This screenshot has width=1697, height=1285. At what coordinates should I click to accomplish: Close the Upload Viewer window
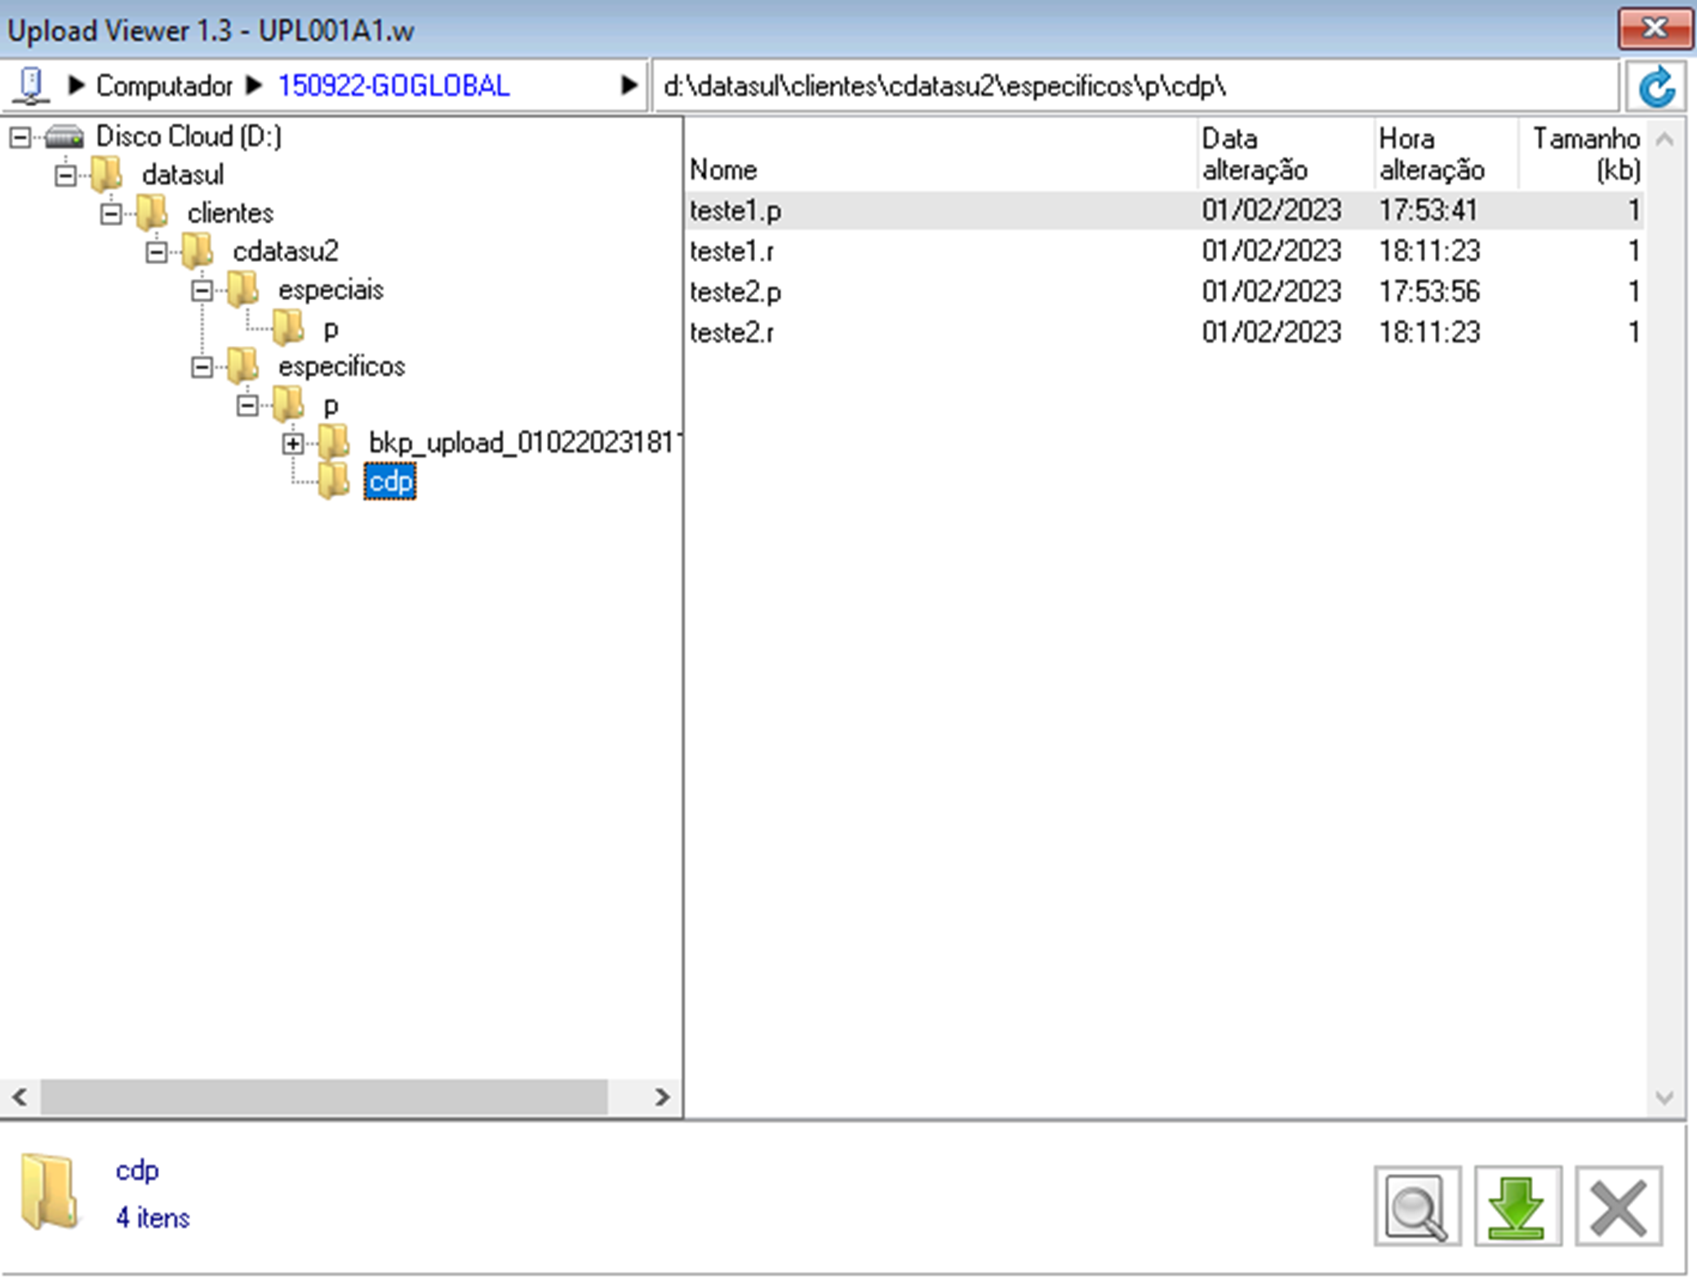[x=1655, y=29]
